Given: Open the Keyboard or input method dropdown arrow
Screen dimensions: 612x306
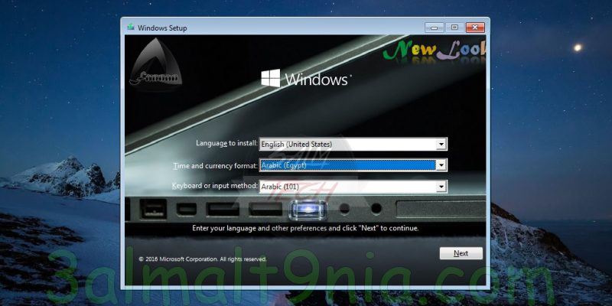Looking at the screenshot, I should [x=441, y=187].
